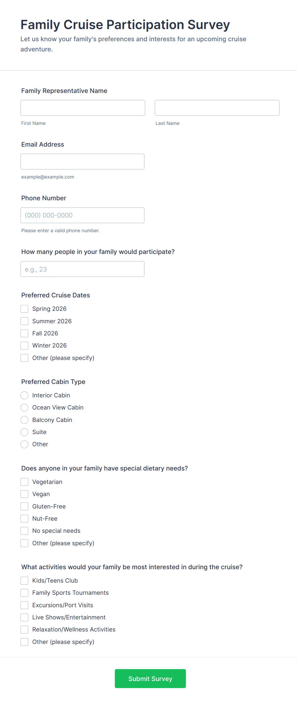Select Ocean View Cabin option
This screenshot has height=704, width=297.
coord(25,408)
